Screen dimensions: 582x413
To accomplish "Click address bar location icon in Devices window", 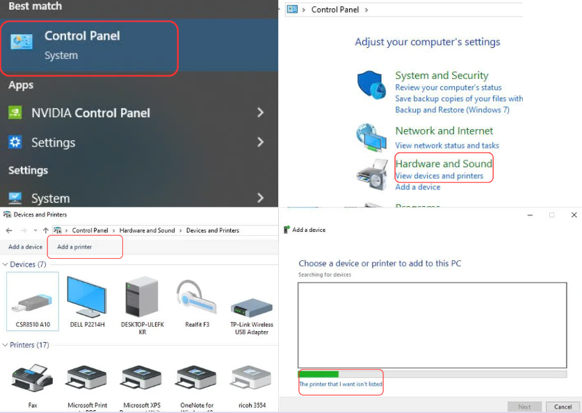I will (58, 230).
